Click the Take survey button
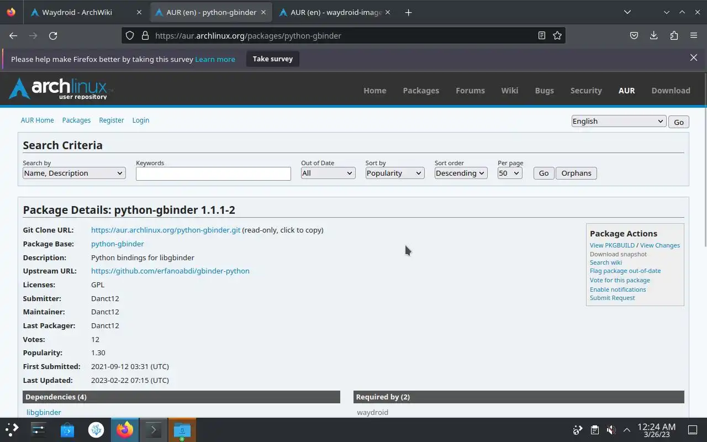 [273, 59]
